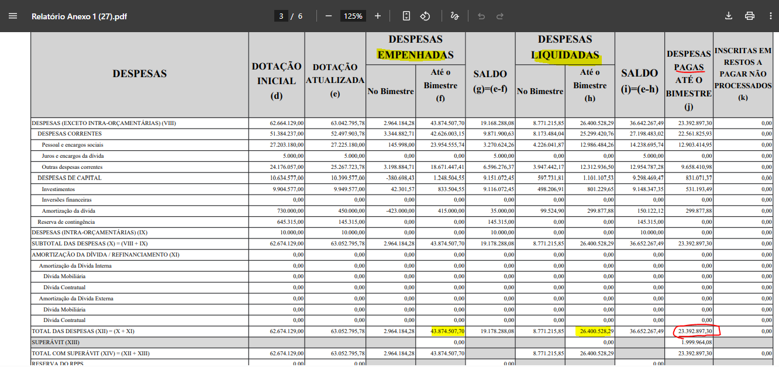Click the value 27.203.180,00 in Pessoal row

(287, 145)
